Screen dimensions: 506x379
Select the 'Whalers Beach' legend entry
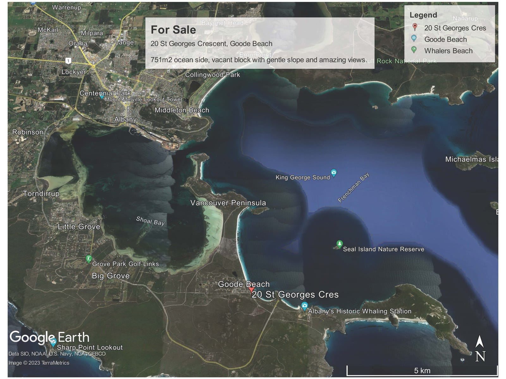[x=448, y=51]
